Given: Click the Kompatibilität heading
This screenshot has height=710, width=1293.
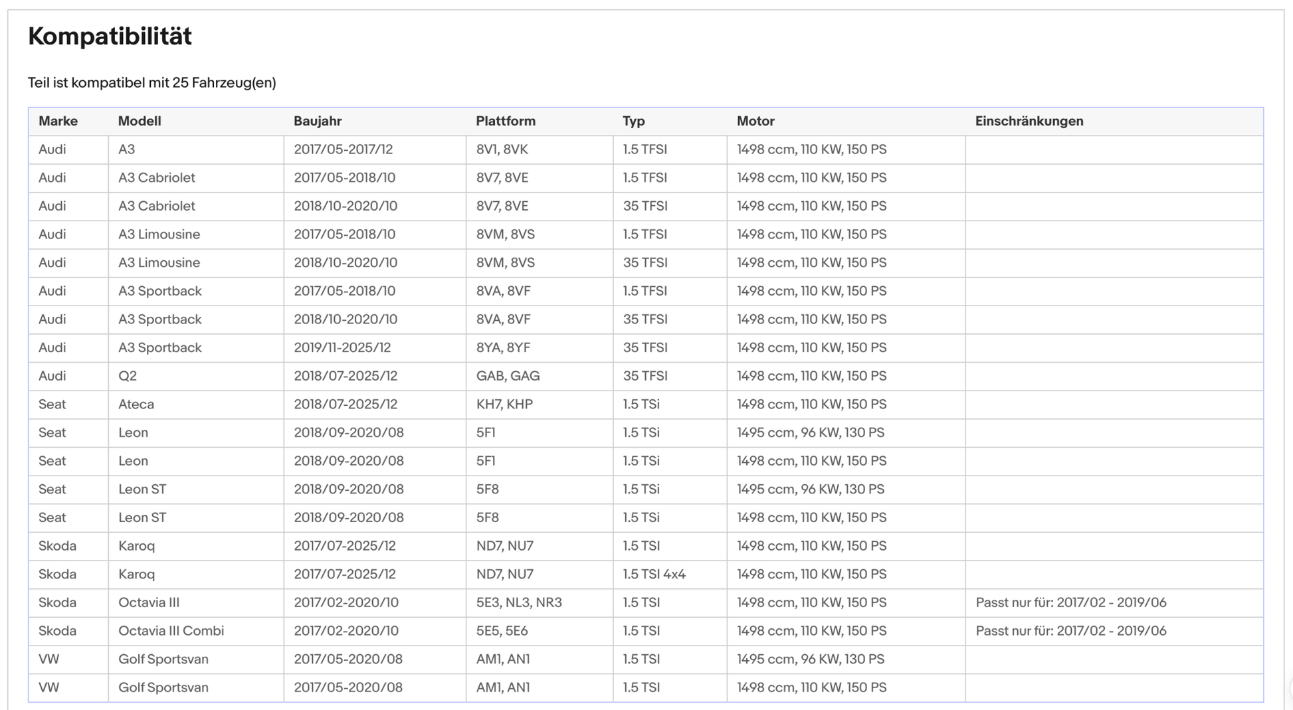Looking at the screenshot, I should [x=110, y=36].
